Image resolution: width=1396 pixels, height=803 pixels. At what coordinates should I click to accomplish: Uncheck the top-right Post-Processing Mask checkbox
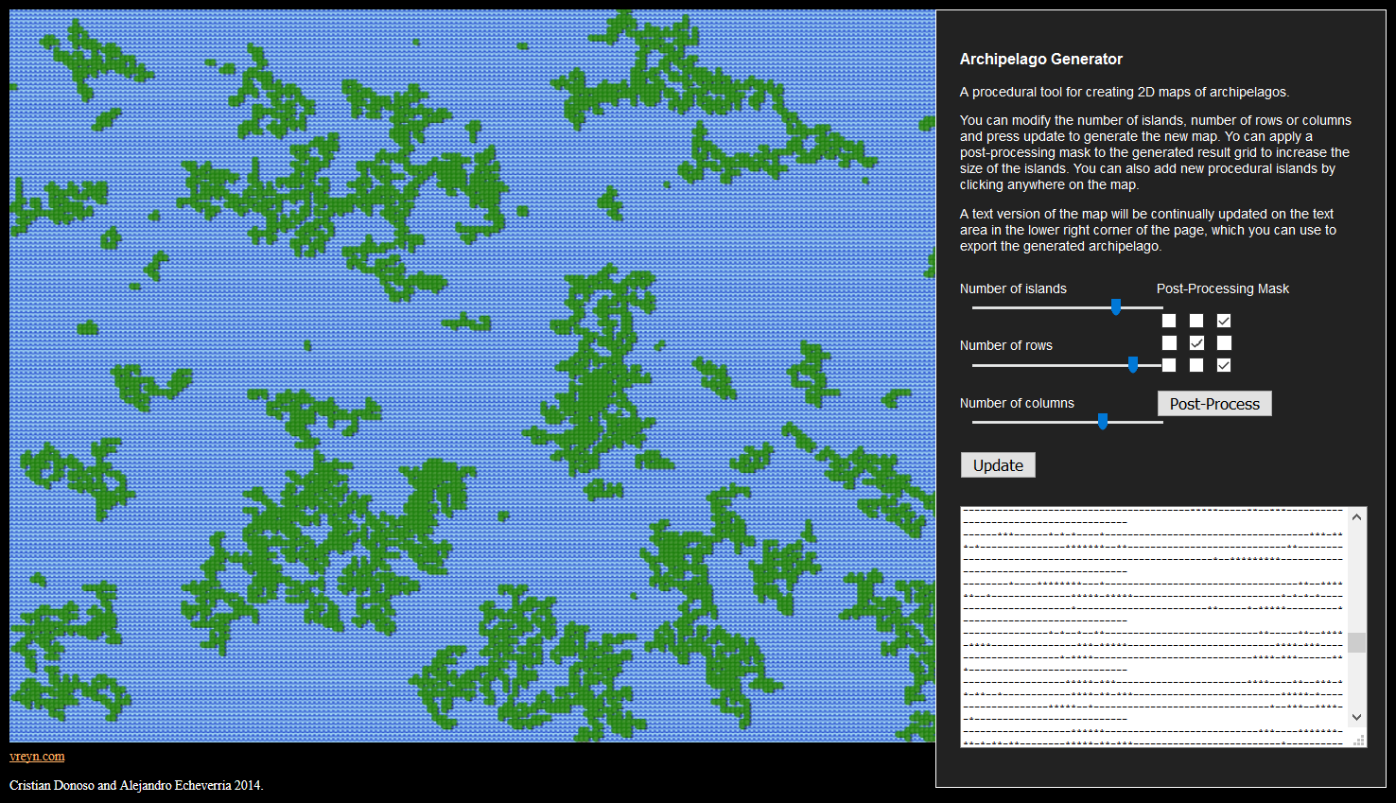tap(1224, 321)
